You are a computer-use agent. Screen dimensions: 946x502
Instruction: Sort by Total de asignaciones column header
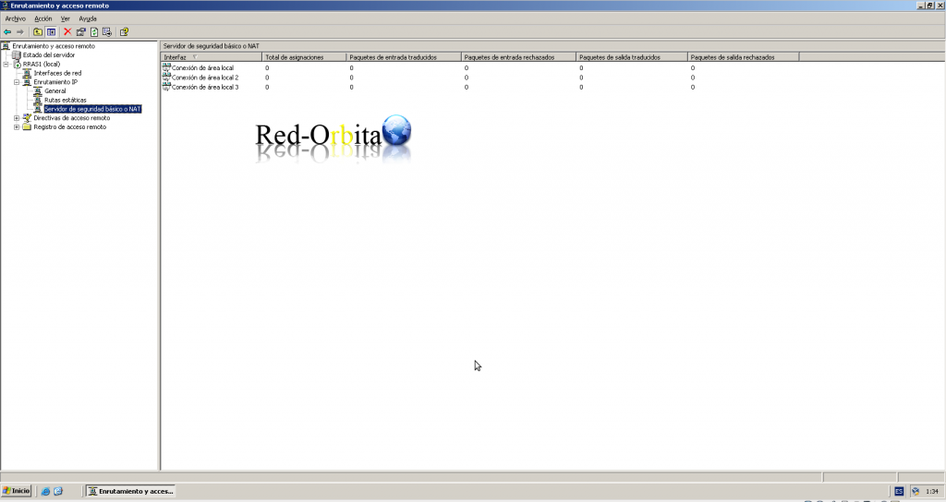tap(304, 57)
